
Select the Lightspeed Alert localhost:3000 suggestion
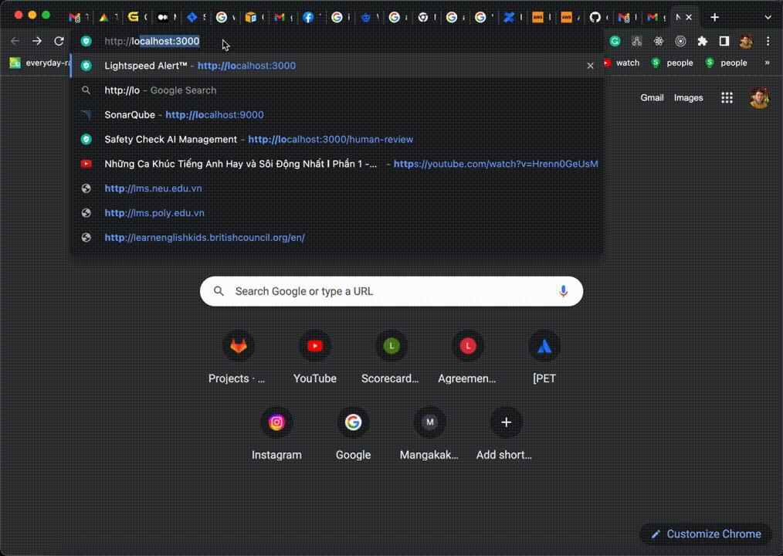tap(336, 66)
